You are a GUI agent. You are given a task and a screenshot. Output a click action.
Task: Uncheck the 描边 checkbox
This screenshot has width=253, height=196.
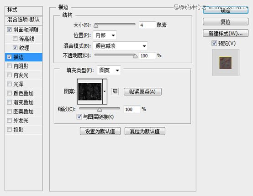(x=9, y=57)
